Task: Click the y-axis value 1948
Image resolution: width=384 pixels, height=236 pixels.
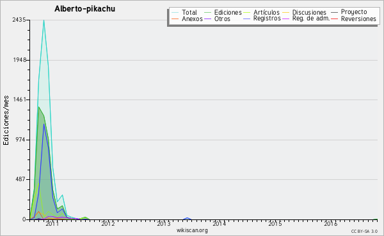Action: pos(20,60)
